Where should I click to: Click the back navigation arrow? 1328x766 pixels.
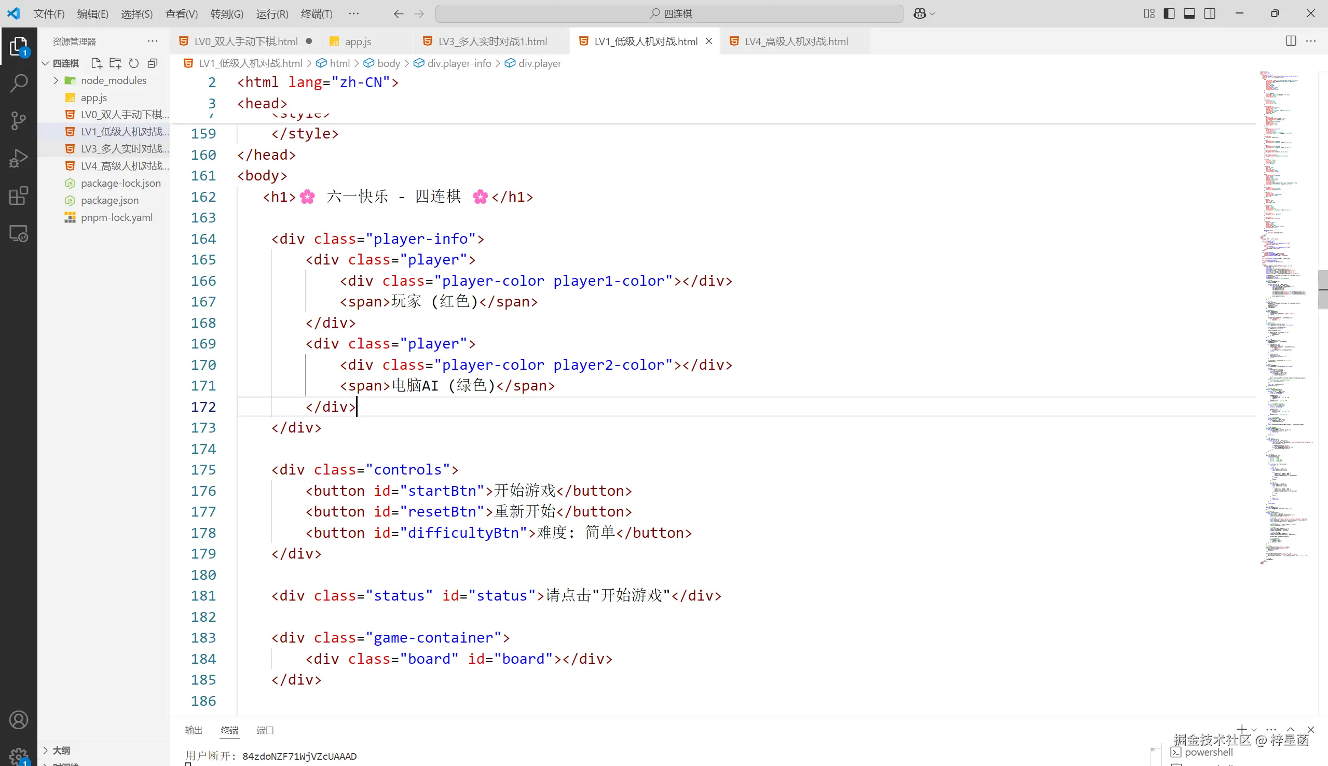coord(399,14)
